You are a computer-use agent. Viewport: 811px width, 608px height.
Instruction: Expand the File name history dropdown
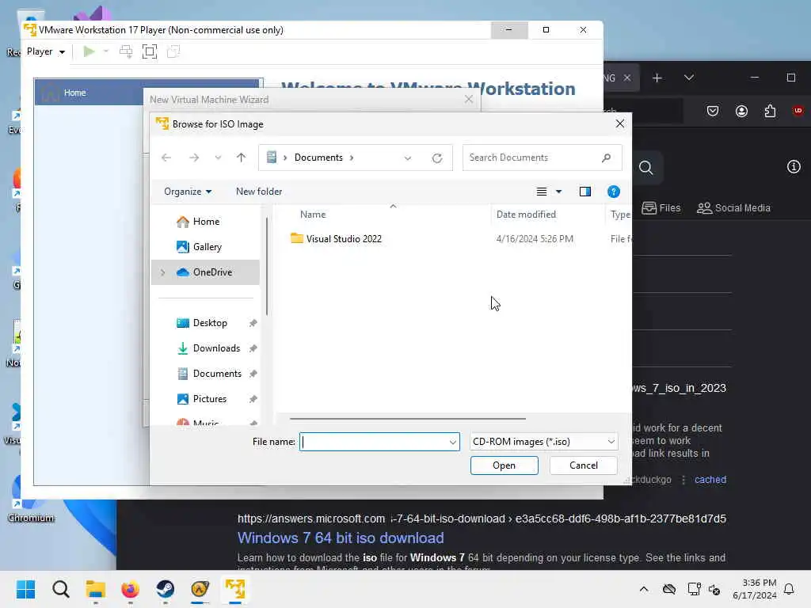point(452,442)
